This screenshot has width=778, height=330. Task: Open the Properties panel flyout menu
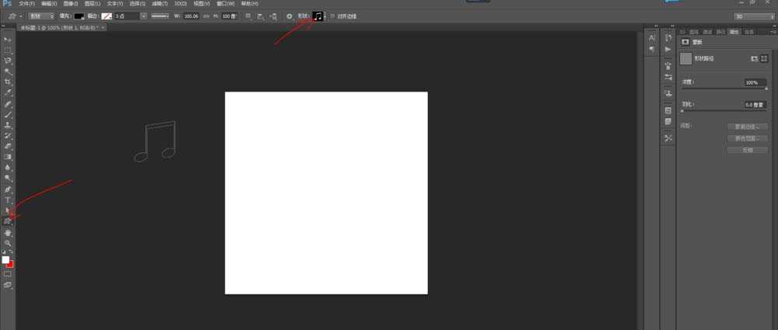point(773,32)
